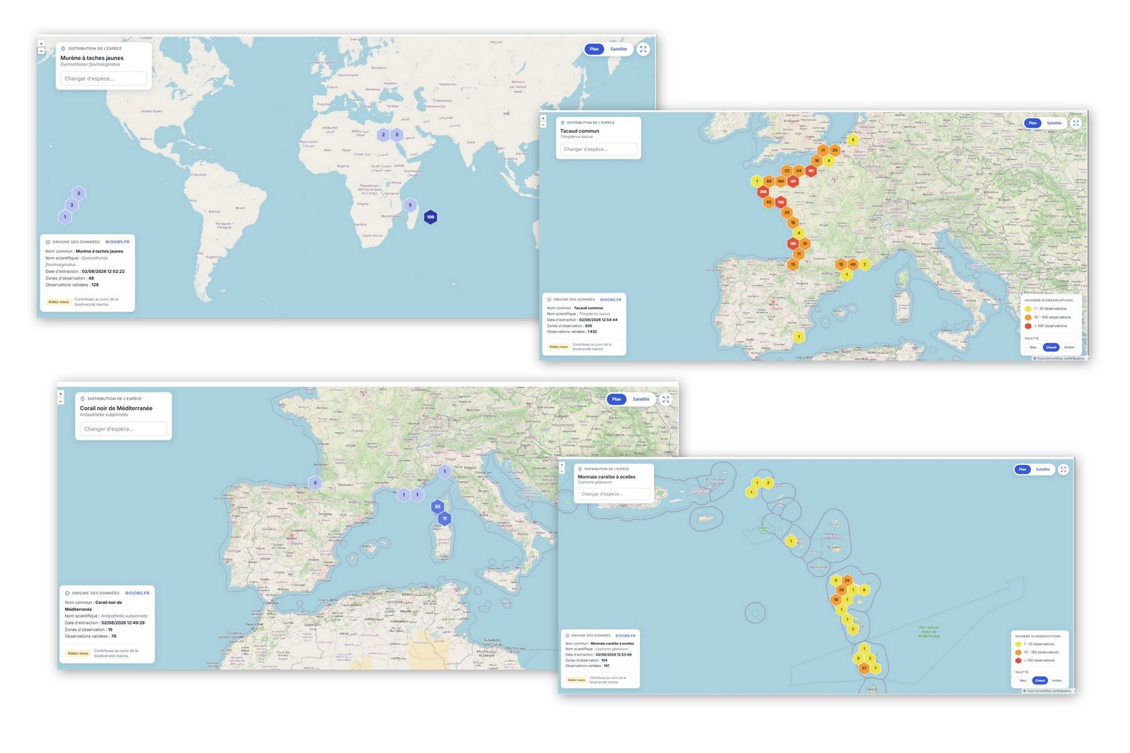This screenshot has width=1130, height=753.
Task: Open the BIOOBS.FR link in the Murène data panel
Action: coord(117,242)
